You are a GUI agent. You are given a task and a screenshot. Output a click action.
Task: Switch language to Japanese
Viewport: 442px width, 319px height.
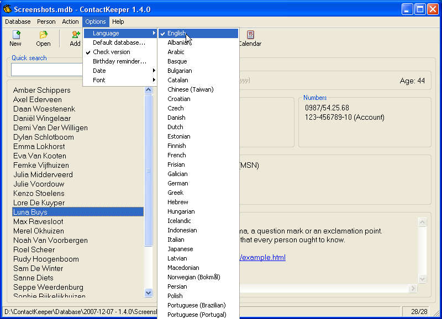point(198,249)
